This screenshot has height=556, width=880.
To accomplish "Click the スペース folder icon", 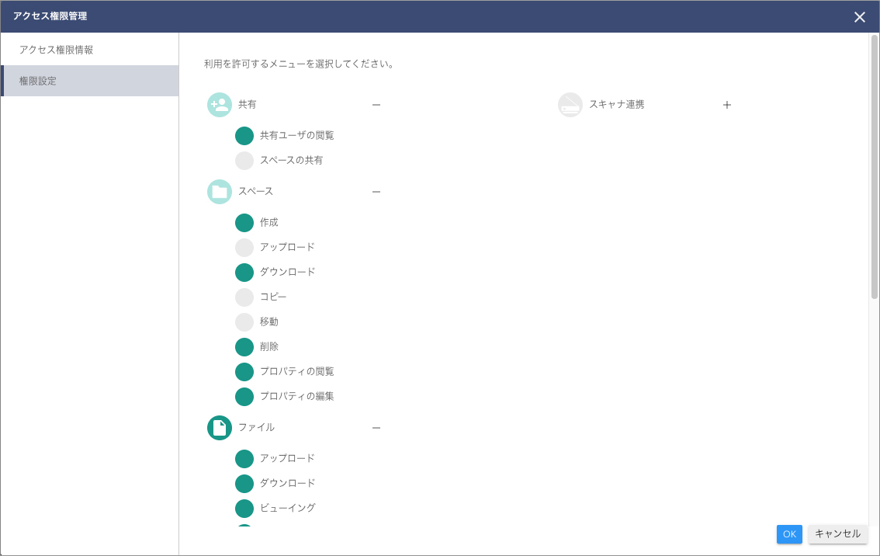I will pyautogui.click(x=219, y=191).
